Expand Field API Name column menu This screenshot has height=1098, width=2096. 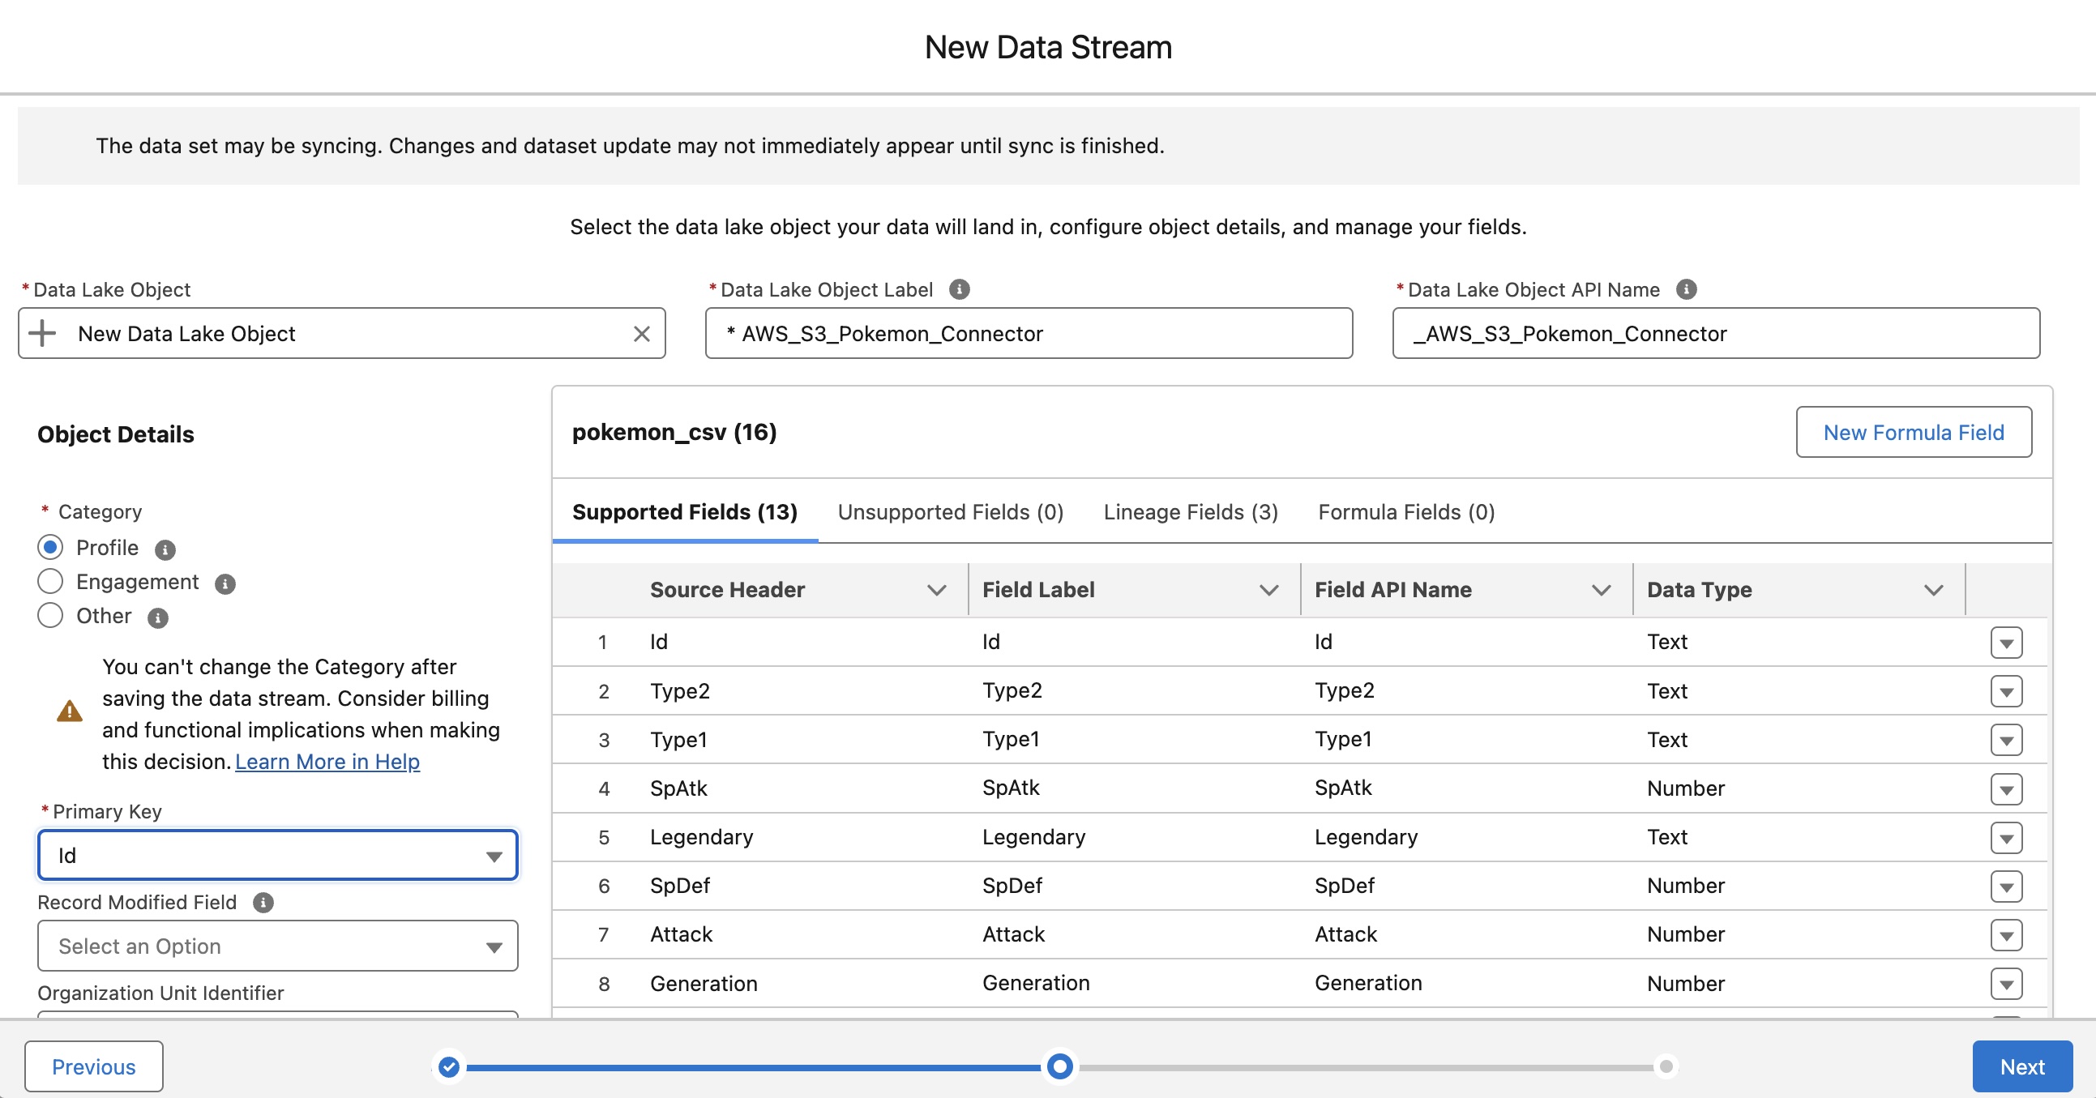pyautogui.click(x=1602, y=590)
